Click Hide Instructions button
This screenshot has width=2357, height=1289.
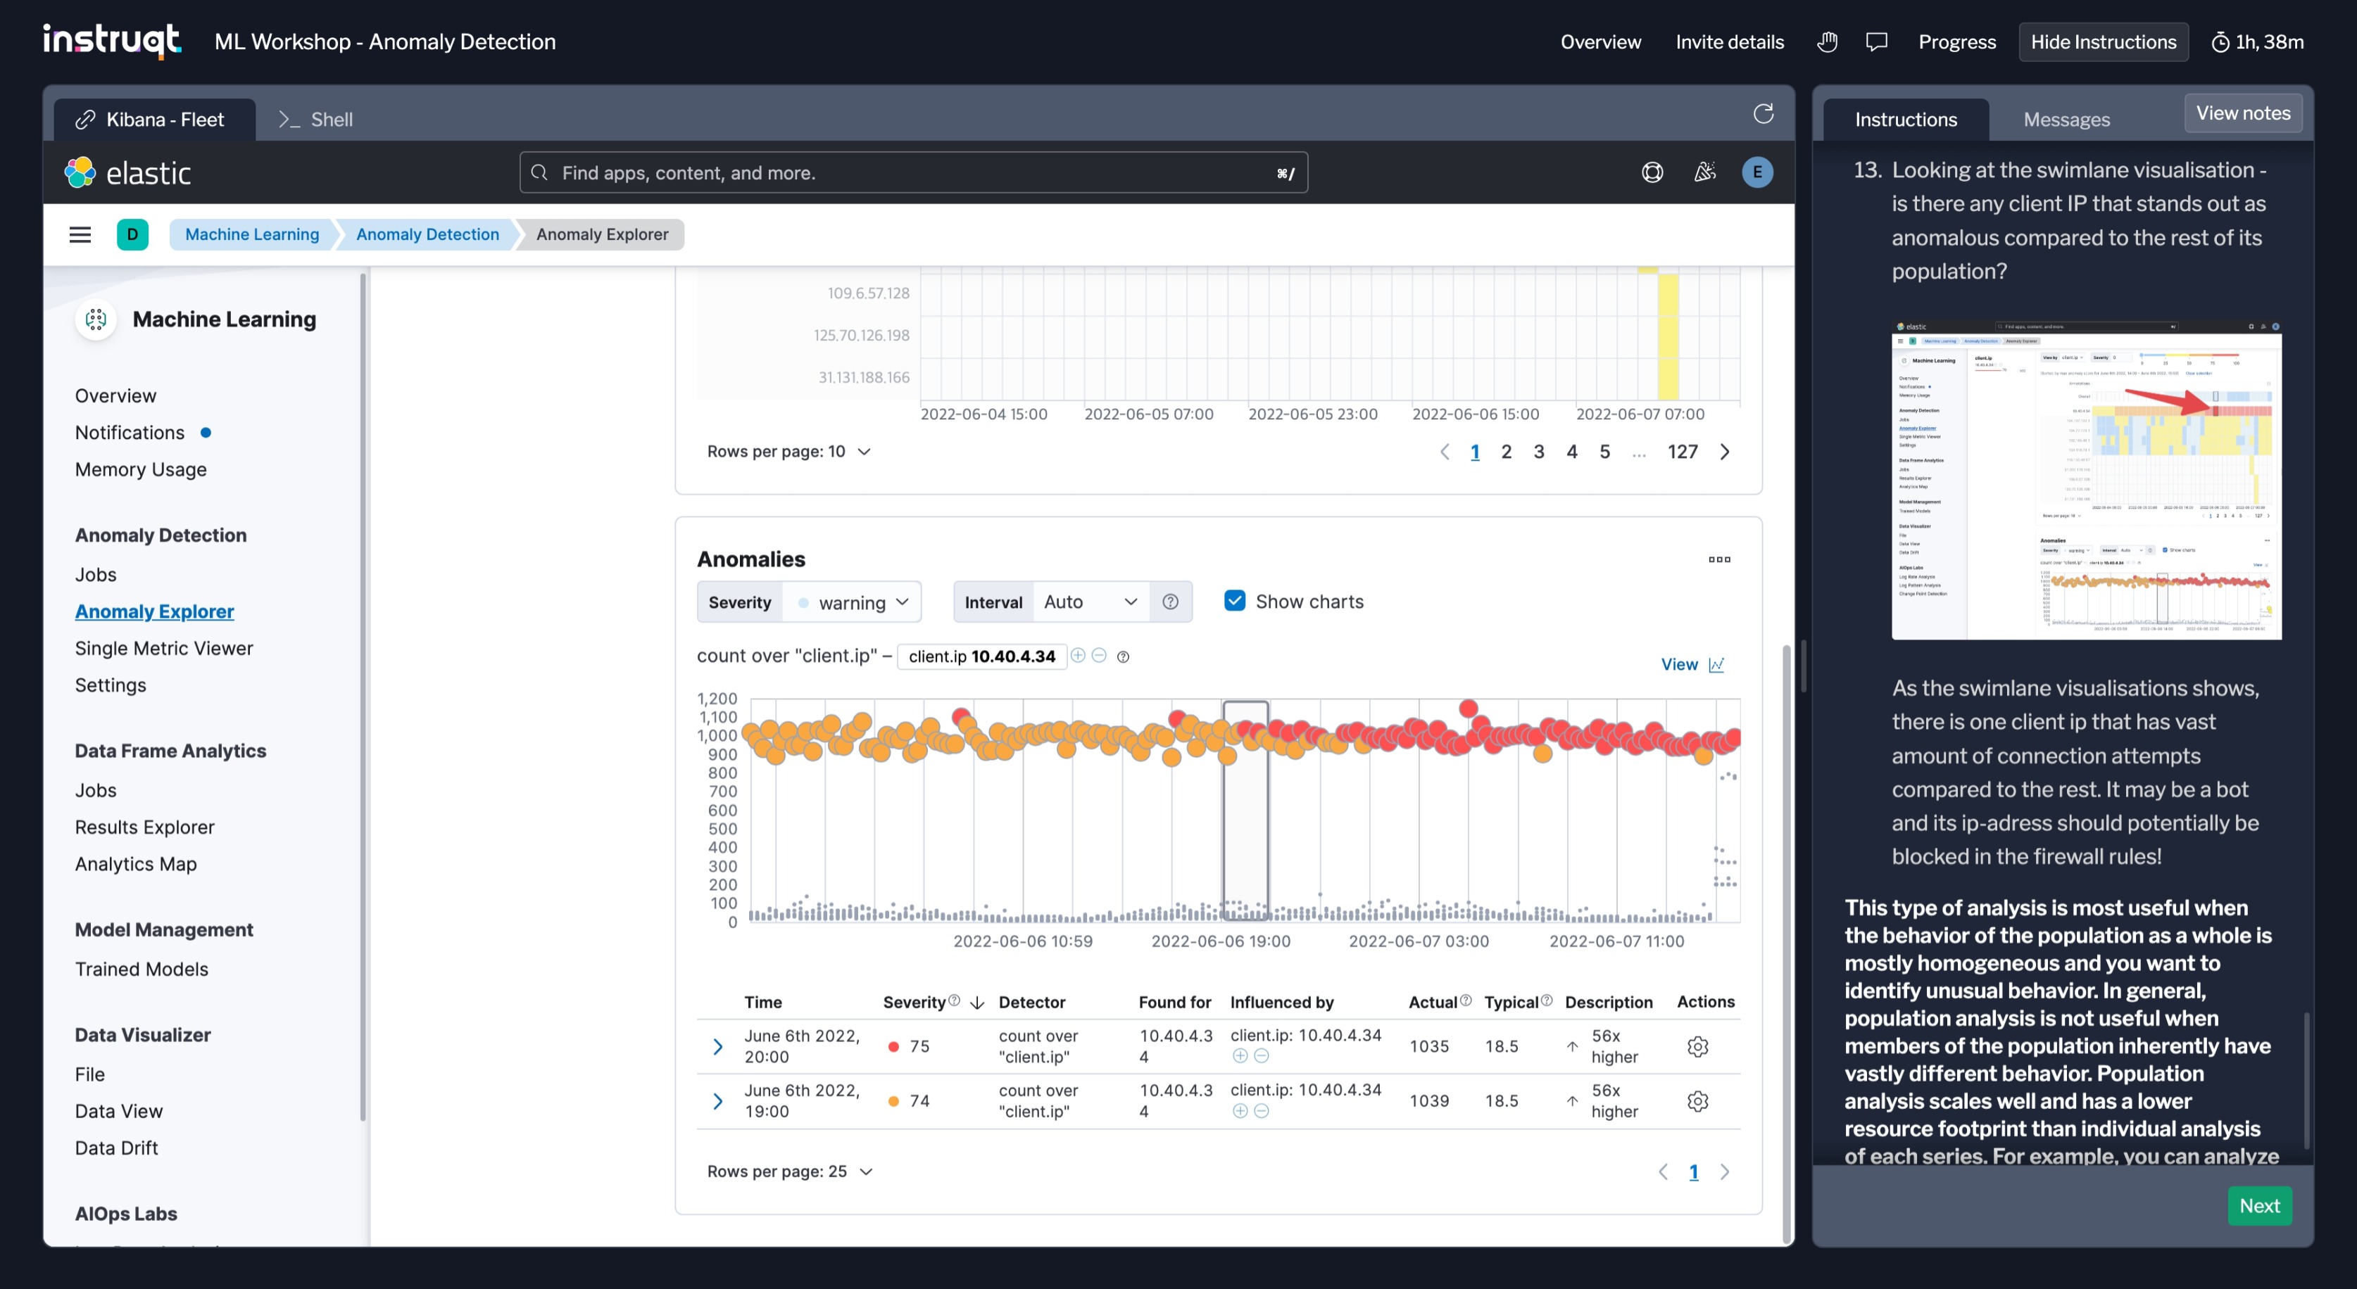click(2104, 42)
